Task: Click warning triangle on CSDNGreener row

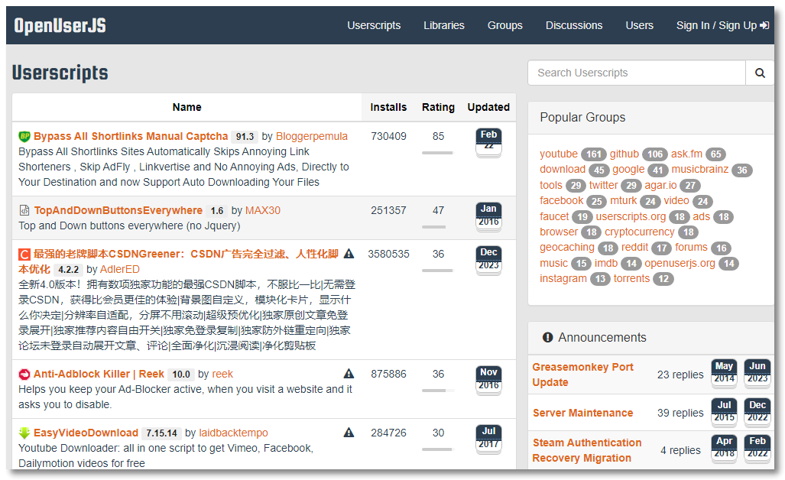Action: (x=349, y=254)
